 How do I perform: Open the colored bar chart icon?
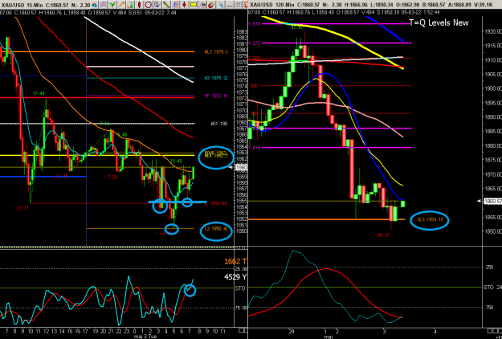pos(131,5)
